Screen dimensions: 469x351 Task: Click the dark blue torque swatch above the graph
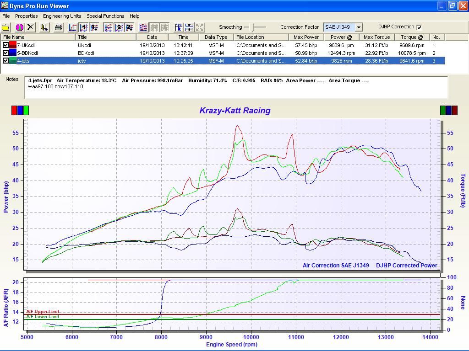point(449,110)
